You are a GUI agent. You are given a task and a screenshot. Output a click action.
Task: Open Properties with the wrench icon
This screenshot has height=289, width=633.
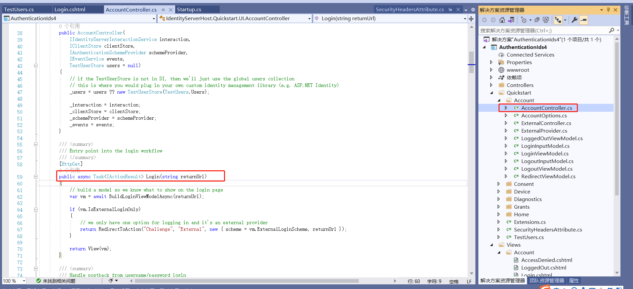pyautogui.click(x=575, y=20)
